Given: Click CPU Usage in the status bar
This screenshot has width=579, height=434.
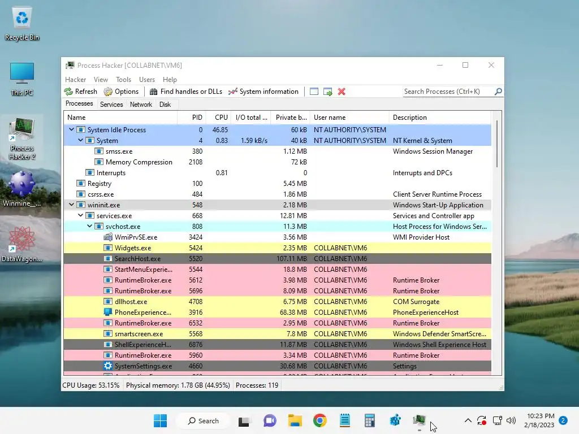Looking at the screenshot, I should 91,385.
